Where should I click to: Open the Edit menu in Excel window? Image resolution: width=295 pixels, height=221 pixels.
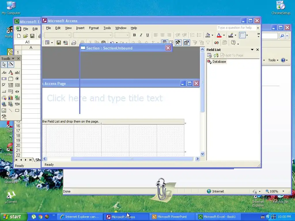coord(35,29)
